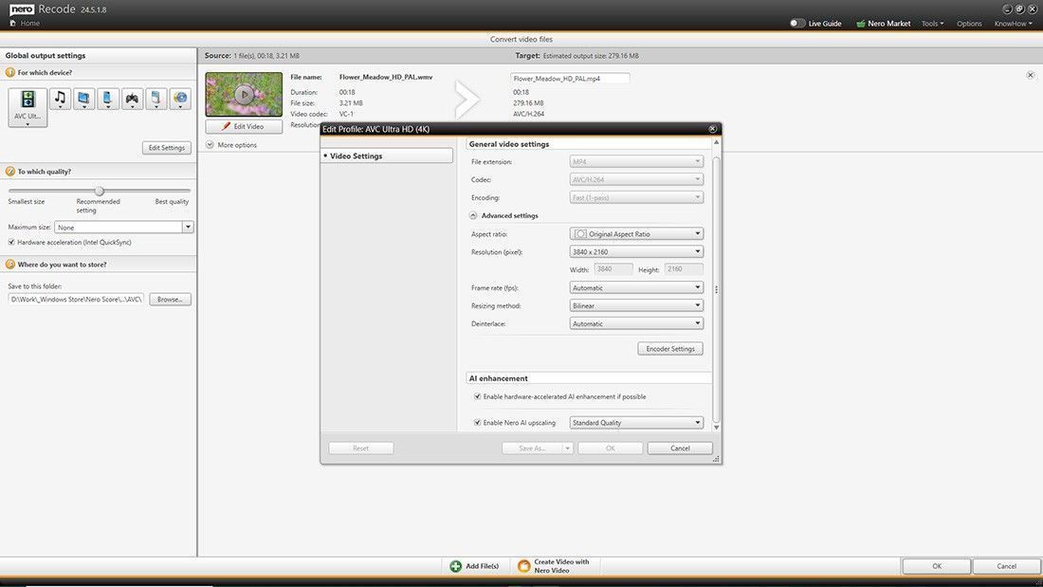Click the dialog scroll-up arrow
The width and height of the screenshot is (1043, 587).
coord(717,142)
